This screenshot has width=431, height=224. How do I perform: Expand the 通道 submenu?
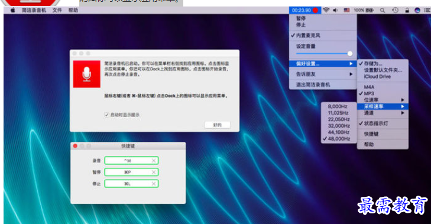383,113
